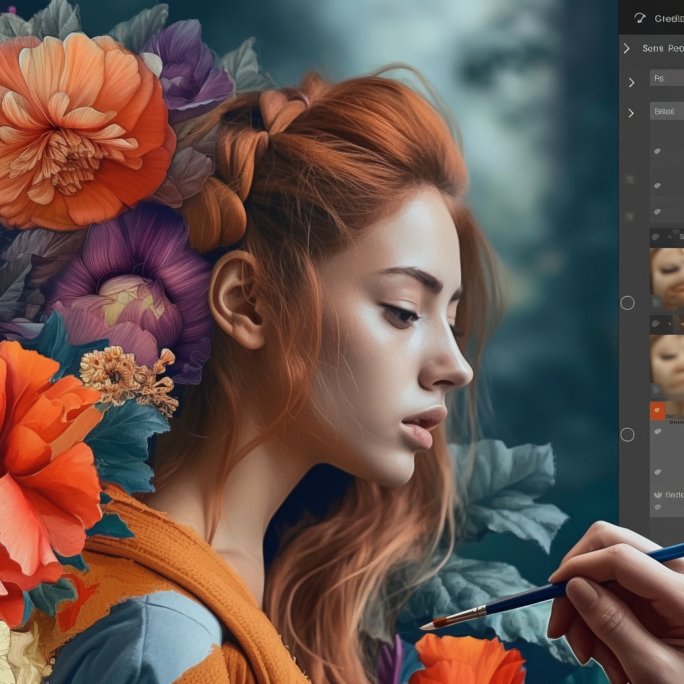Click the leaf icon beside the Badc label
684x684 pixels.
click(x=658, y=495)
